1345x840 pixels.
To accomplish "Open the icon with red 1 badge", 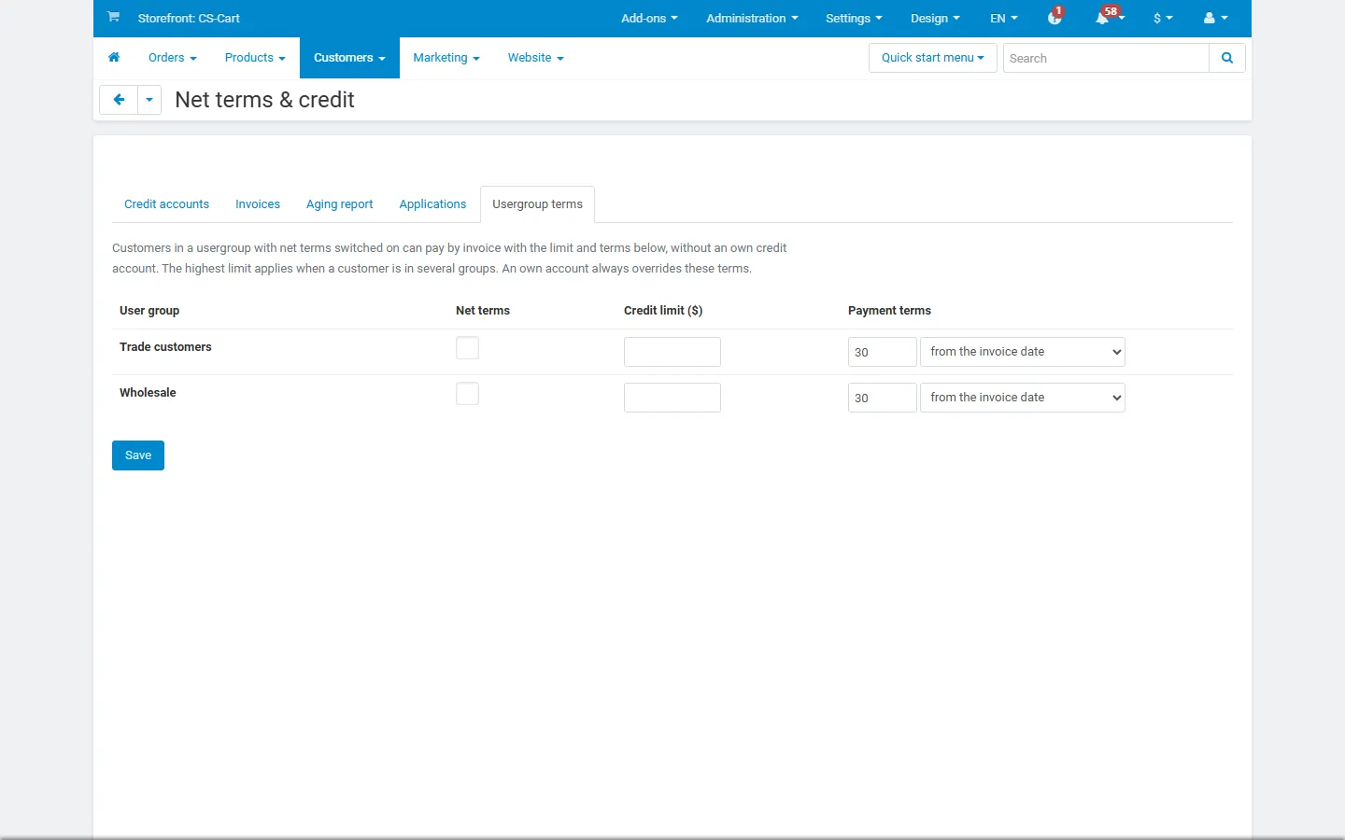I will 1055,18.
